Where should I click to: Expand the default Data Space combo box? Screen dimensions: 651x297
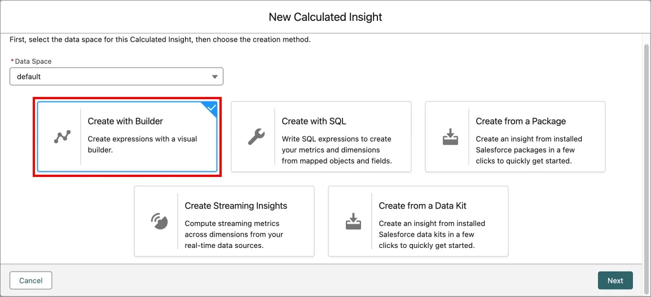pos(116,77)
